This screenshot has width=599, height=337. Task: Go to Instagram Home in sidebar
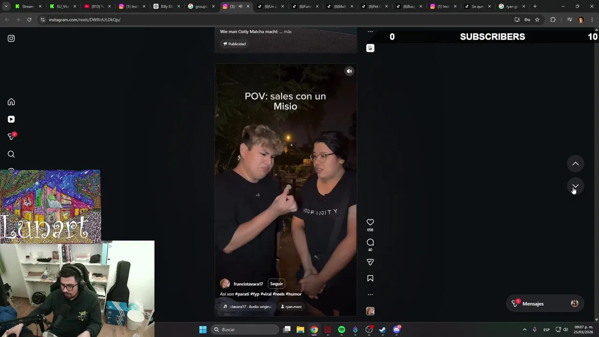pyautogui.click(x=11, y=102)
